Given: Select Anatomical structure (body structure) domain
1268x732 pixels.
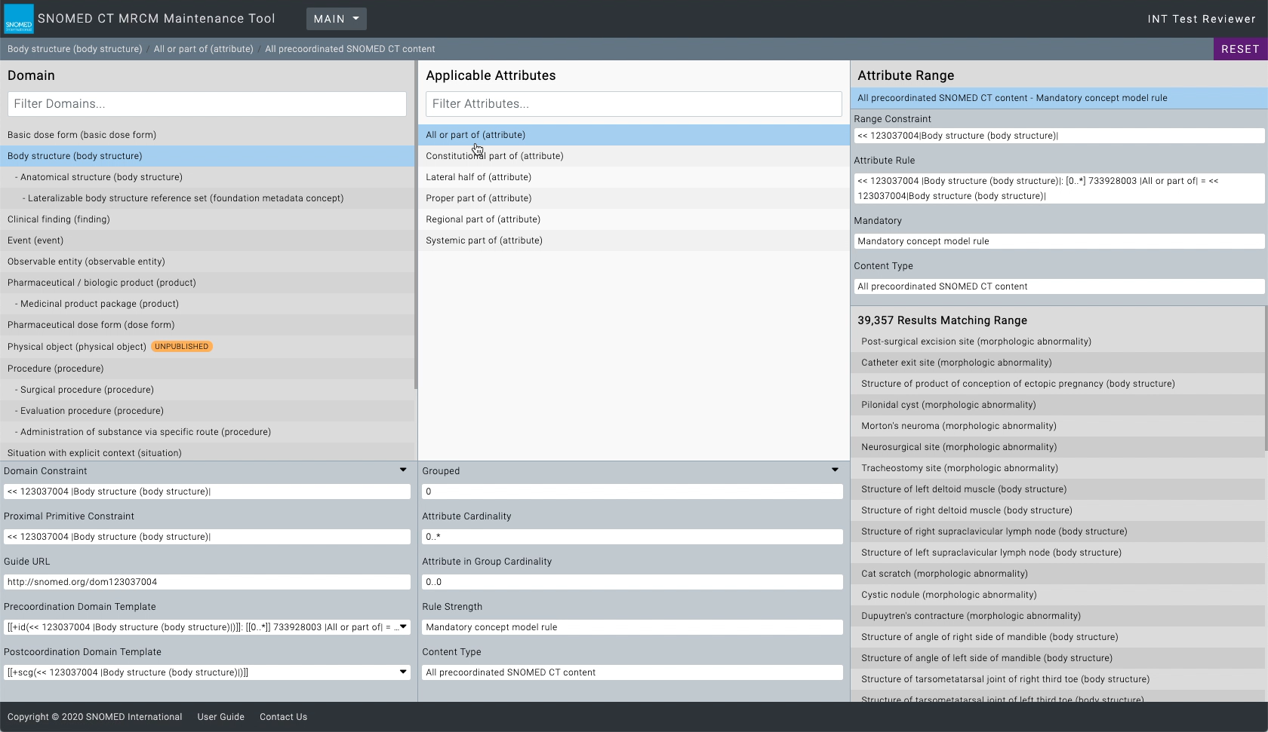Looking at the screenshot, I should 207,177.
